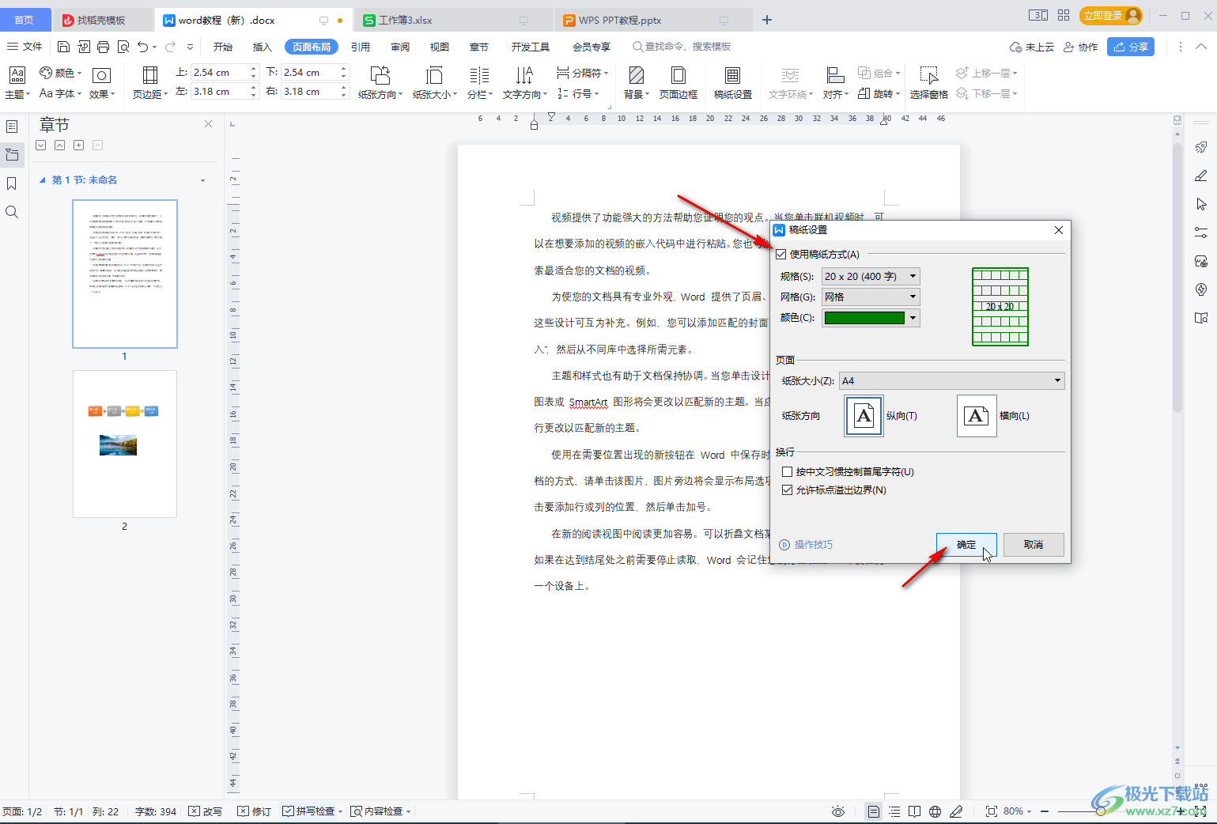The height and width of the screenshot is (824, 1217).
Task: Open the 页边距 margins tool
Action: (x=149, y=83)
